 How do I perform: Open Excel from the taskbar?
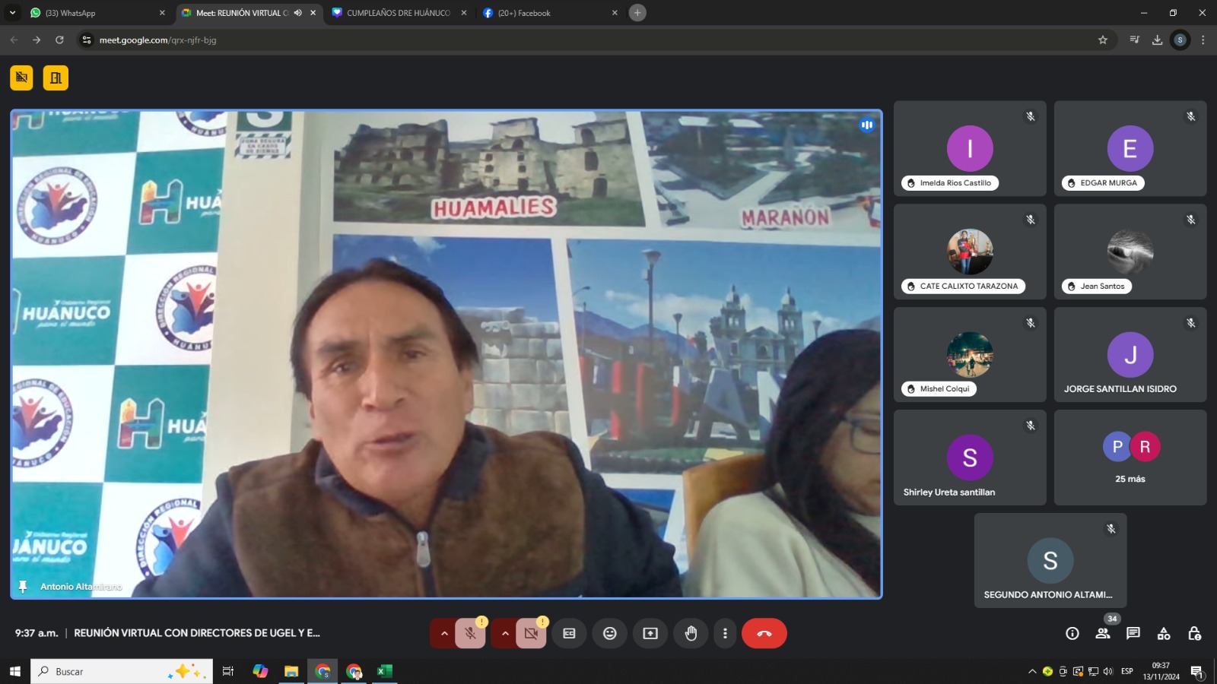tap(385, 671)
